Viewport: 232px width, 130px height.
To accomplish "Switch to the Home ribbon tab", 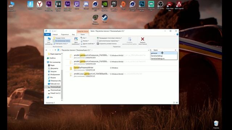I will pyautogui.click(x=55, y=35).
